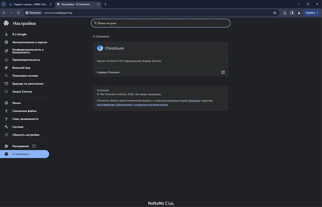This screenshot has width=322, height=207.
Task: Reload the page
Action: (x=18, y=13)
